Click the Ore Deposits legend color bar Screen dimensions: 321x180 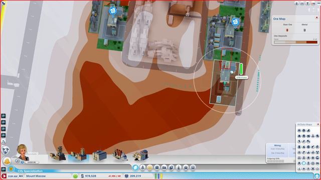point(295,42)
